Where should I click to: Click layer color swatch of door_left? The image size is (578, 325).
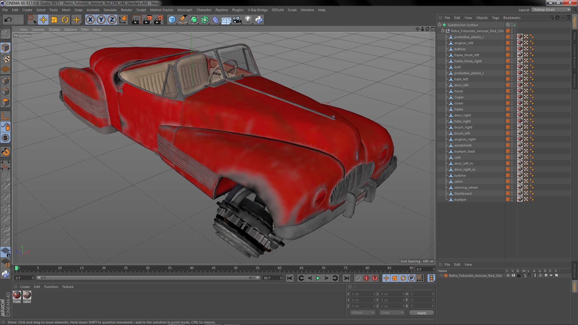(x=508, y=85)
